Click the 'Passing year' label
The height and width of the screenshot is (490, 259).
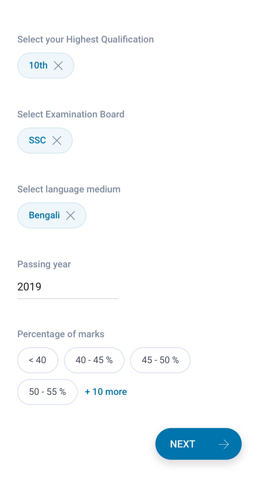tap(44, 264)
